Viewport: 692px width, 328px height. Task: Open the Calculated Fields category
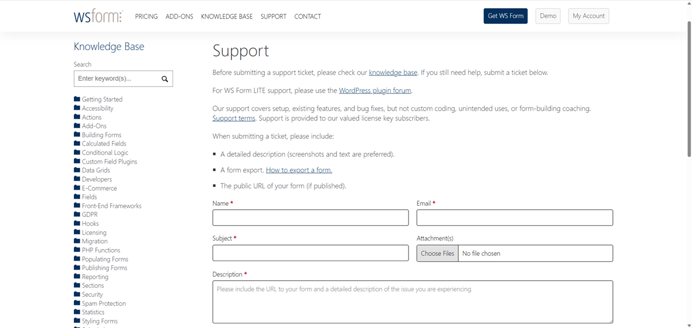coord(104,144)
